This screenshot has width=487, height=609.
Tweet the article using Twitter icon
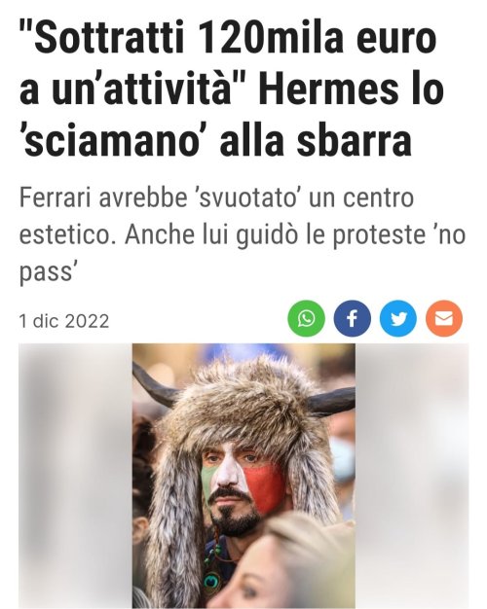(398, 318)
